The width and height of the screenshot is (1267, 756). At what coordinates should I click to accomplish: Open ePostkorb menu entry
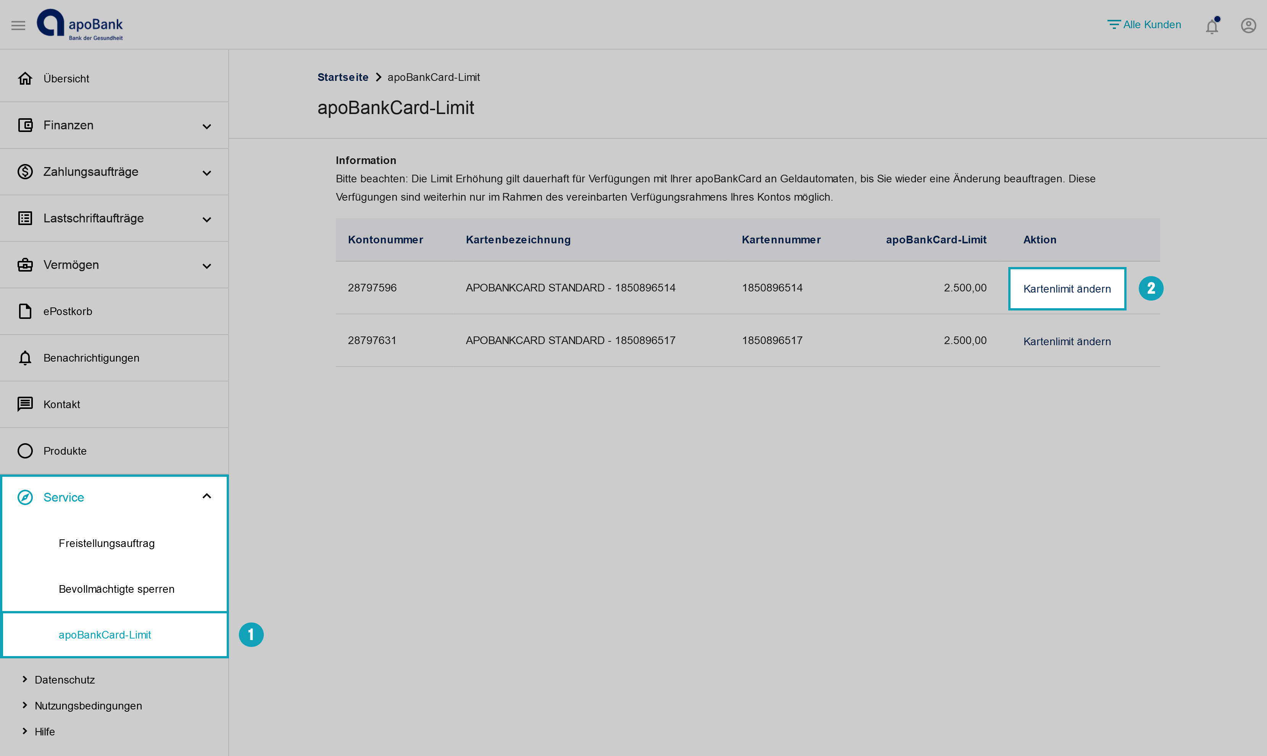coord(114,311)
